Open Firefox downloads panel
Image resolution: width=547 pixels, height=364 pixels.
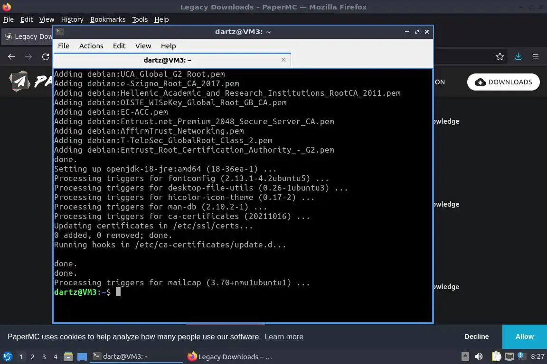coord(518,56)
